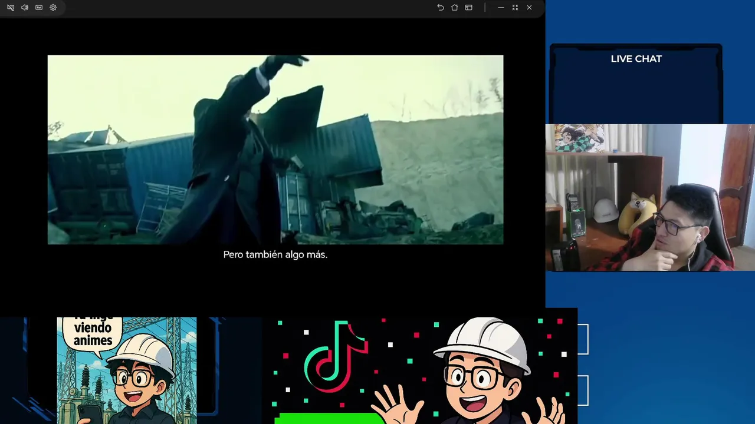Screen dimensions: 755x424
Task: Click the subtitle "Pero también algo más."
Action: coord(275,254)
